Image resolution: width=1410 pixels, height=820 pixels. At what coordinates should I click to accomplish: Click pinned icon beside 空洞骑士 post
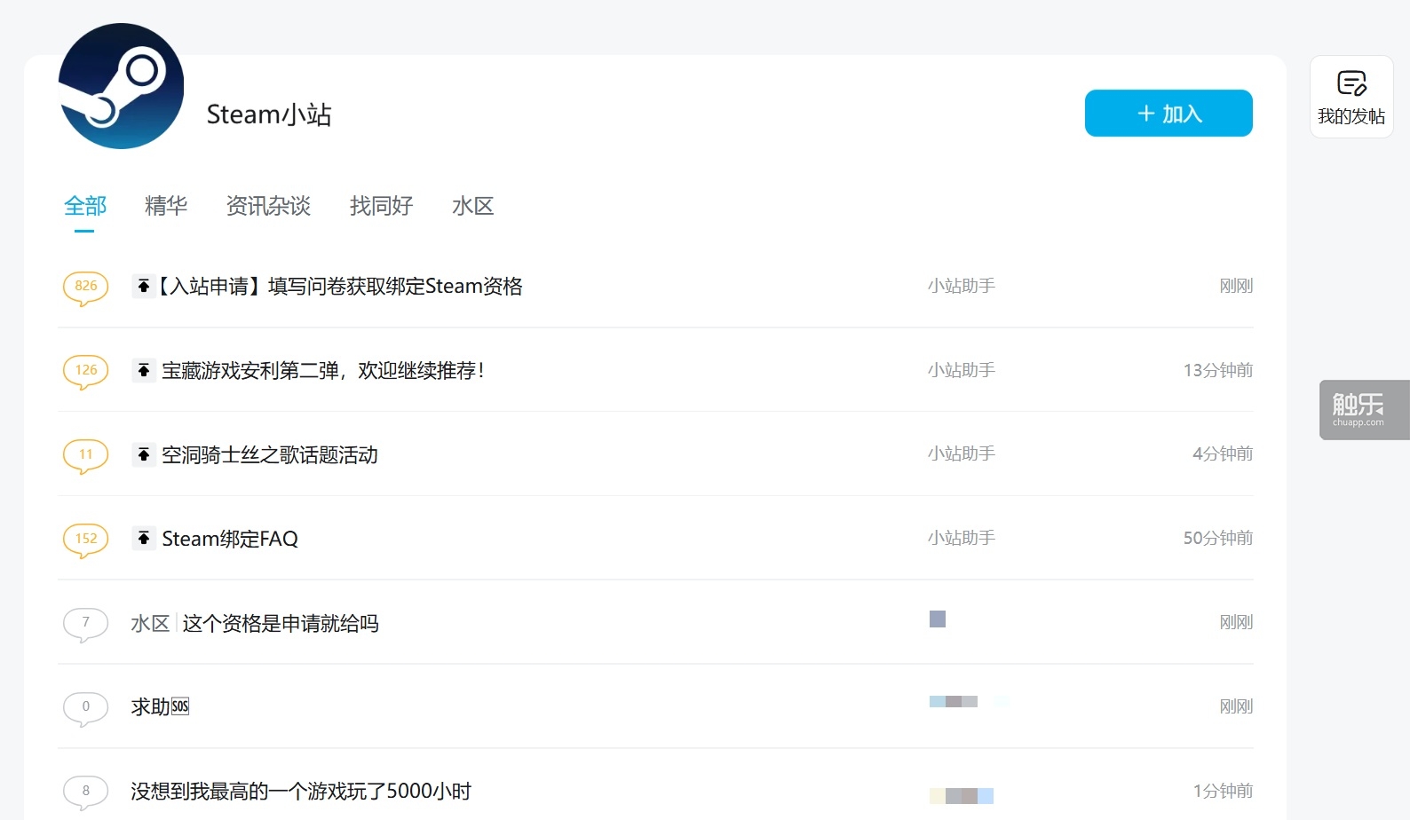pos(144,454)
